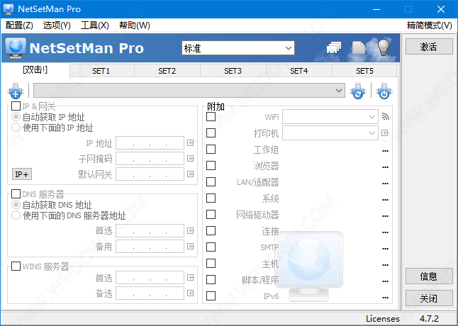Viewport: 458px width, 326px height.
Task: Get current WINS 备选 value icon
Action: [191, 293]
